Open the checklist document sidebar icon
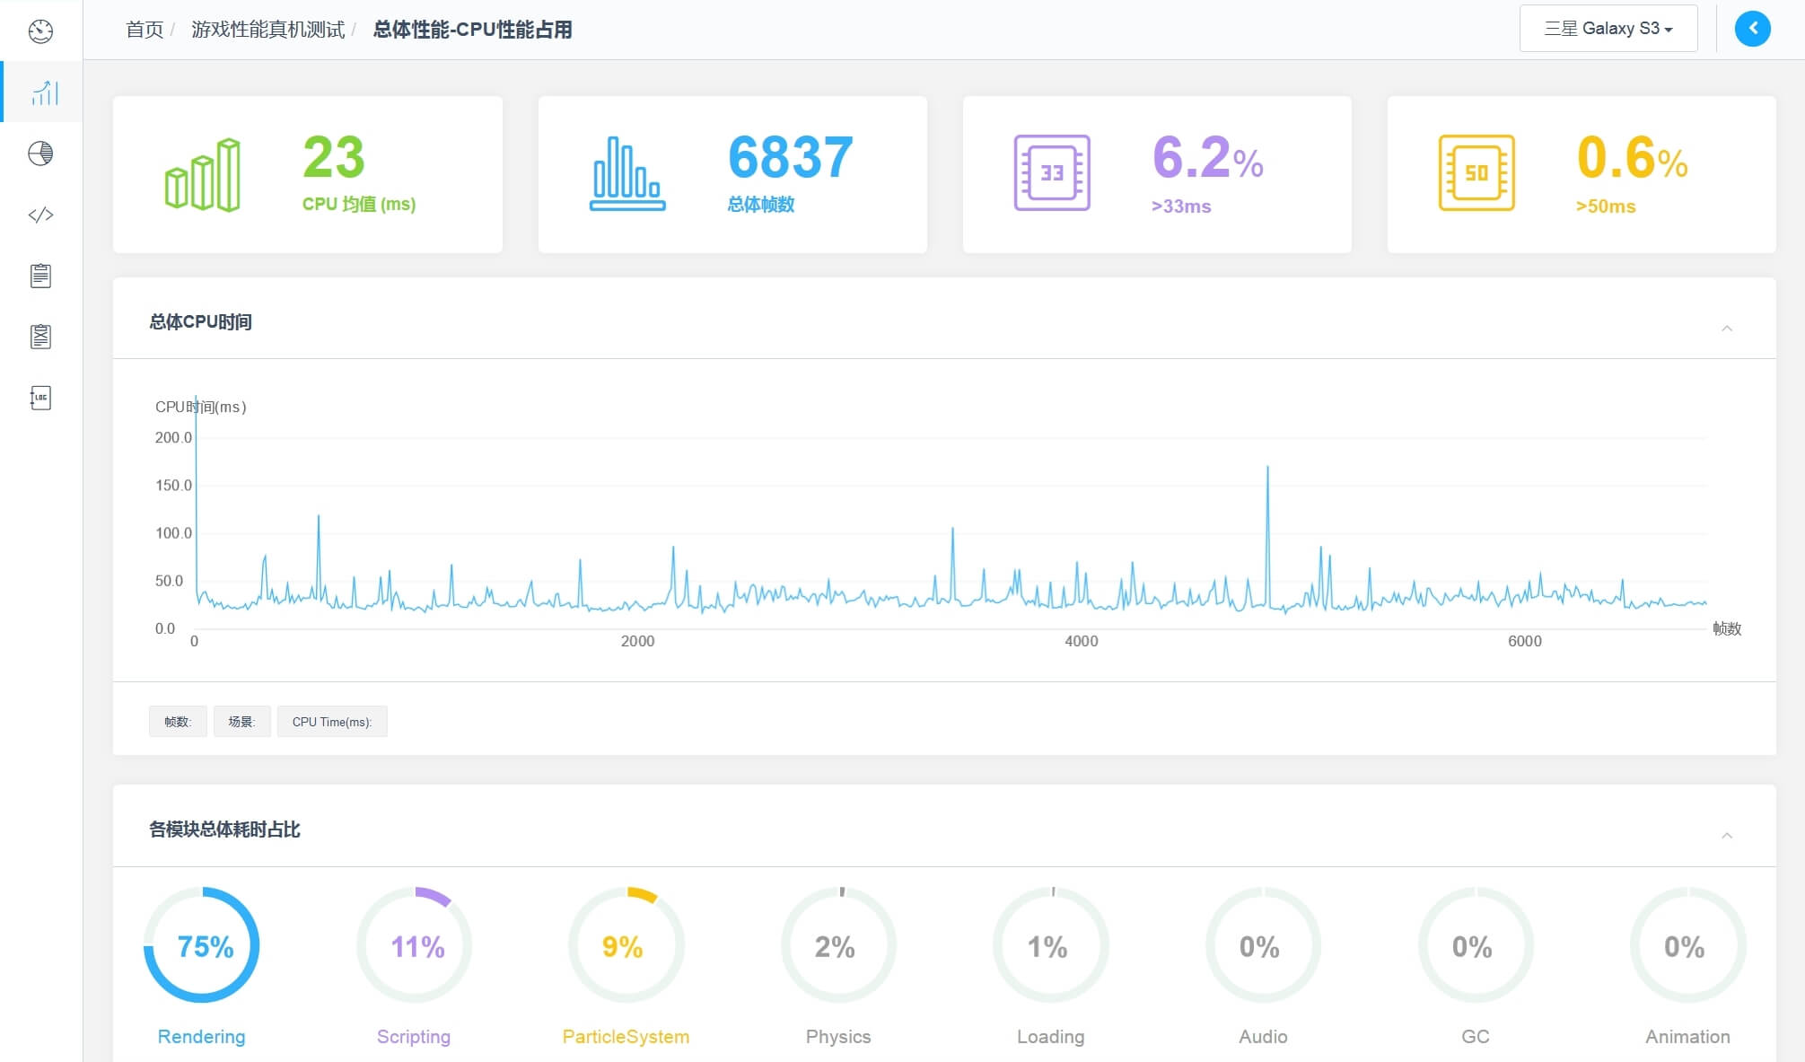Screen dimensions: 1805x1062 [x=40, y=337]
